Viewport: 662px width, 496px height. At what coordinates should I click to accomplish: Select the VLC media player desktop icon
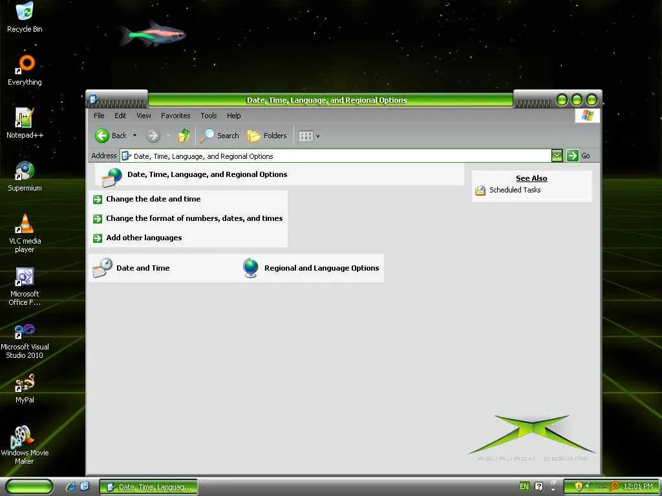click(25, 234)
